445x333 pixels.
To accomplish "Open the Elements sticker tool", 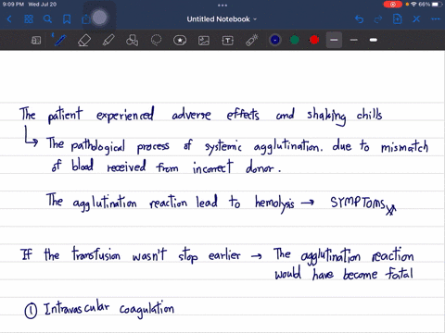I will pos(180,40).
